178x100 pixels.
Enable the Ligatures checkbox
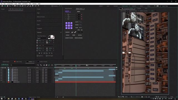[38, 56]
